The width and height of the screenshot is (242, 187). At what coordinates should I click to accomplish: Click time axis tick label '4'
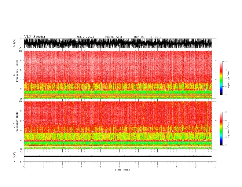100,167
